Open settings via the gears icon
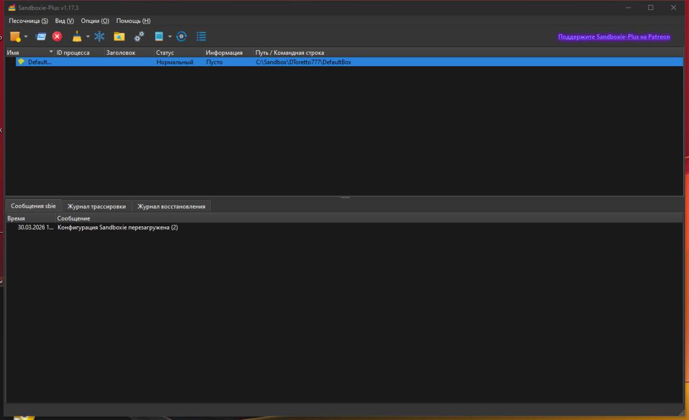The image size is (689, 420). pos(139,37)
